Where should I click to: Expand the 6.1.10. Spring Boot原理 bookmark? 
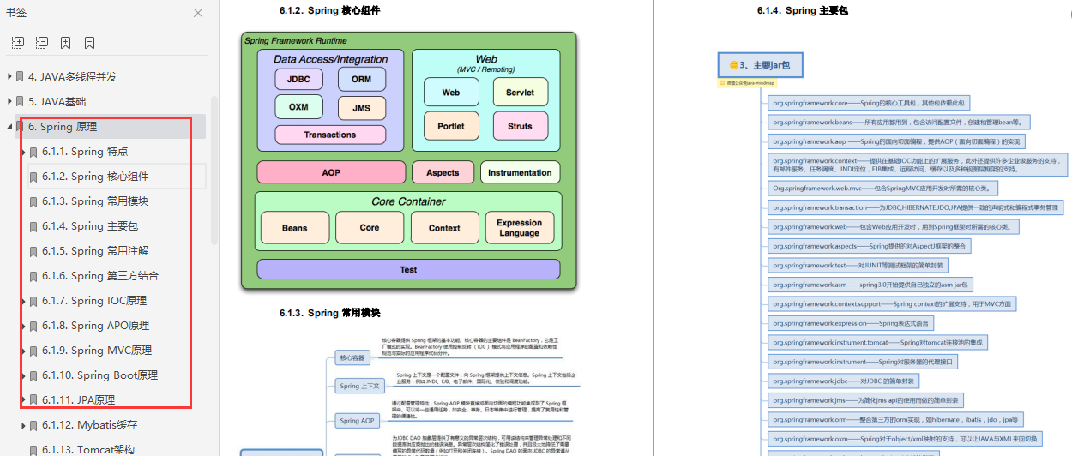pyautogui.click(x=23, y=375)
